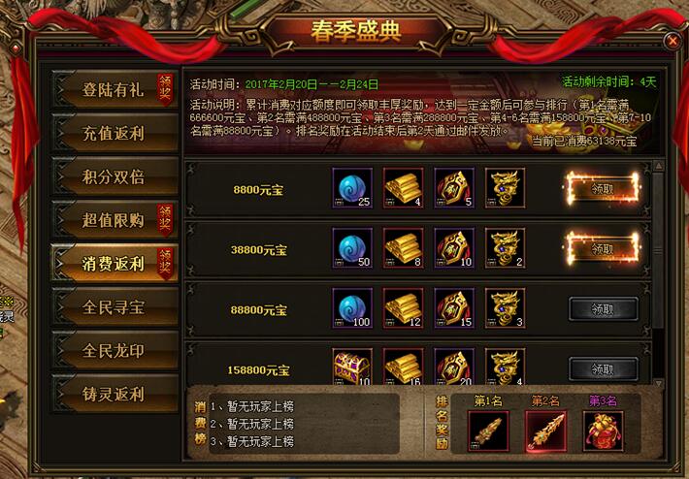Switch to the 充值返利 tab
Screen dimensions: 689x479
(115, 133)
